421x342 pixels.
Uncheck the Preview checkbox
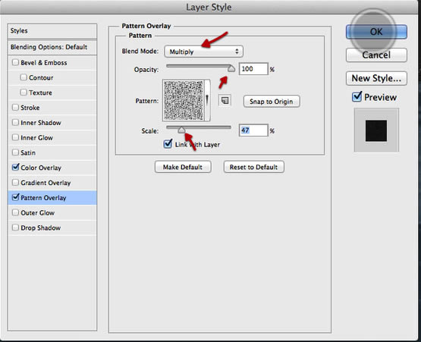coord(357,96)
